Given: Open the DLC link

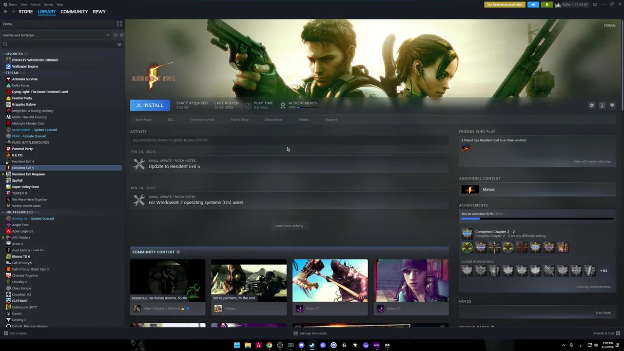Looking at the screenshot, I should pyautogui.click(x=171, y=119).
